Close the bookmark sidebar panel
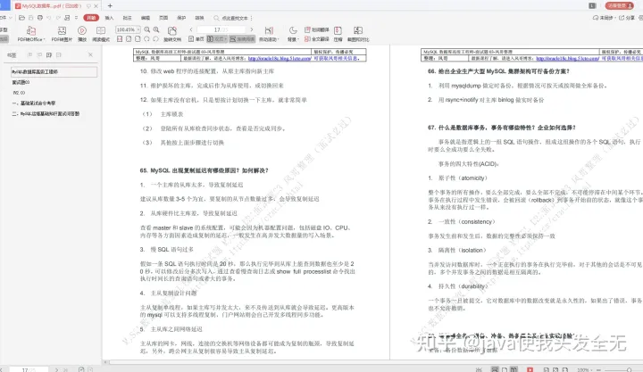 coord(90,55)
